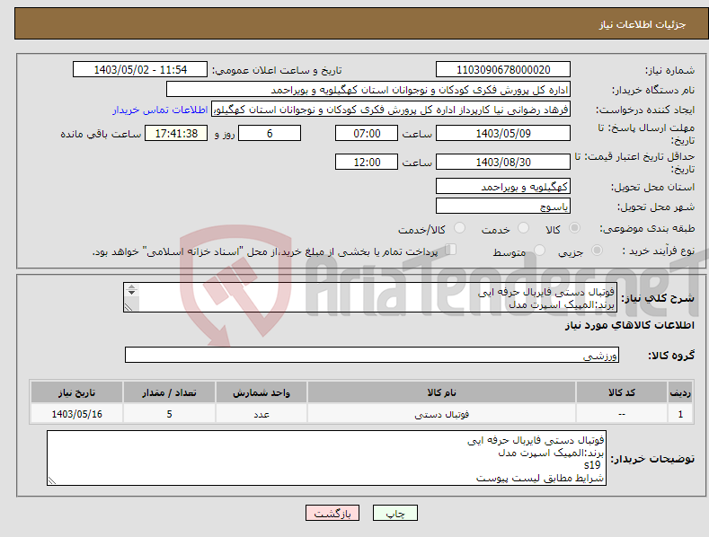Select the متوسط purchase type radio
The width and height of the screenshot is (709, 537).
[539, 250]
